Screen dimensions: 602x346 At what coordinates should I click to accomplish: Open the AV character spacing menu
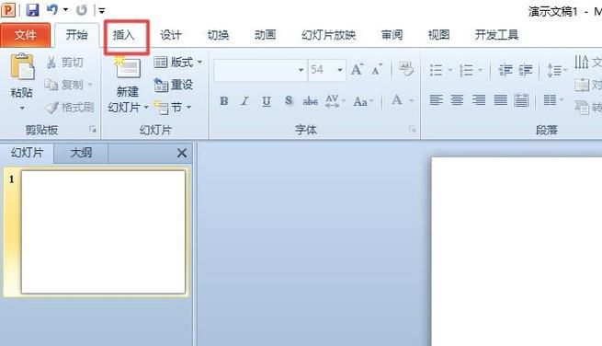click(335, 101)
